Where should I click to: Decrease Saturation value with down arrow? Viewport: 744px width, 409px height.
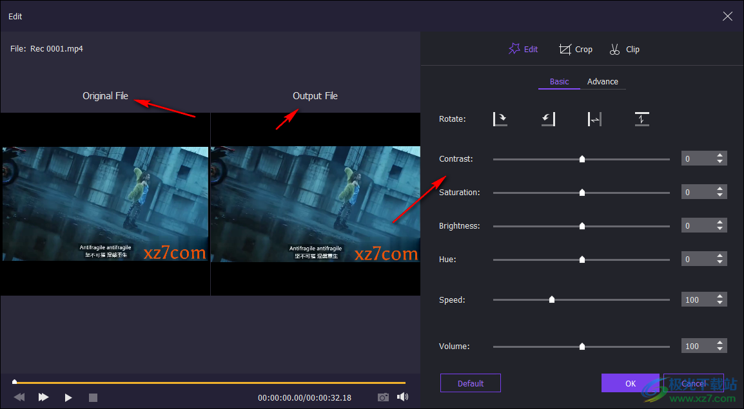pos(720,196)
